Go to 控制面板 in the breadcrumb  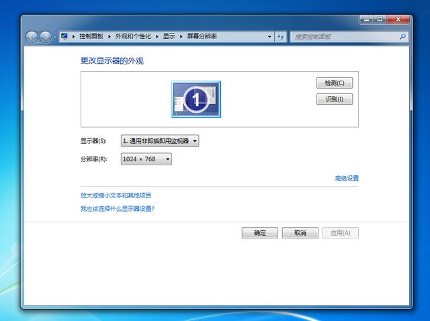91,36
